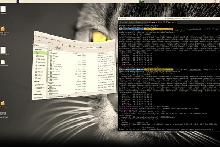Click the Date Modified column header
The height and width of the screenshot is (147, 220).
(102, 53)
